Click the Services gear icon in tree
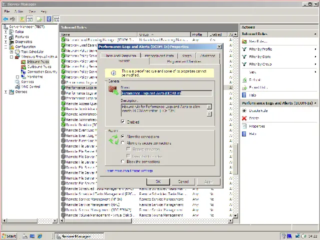This screenshot has width=320, height=240. [x=17, y=82]
